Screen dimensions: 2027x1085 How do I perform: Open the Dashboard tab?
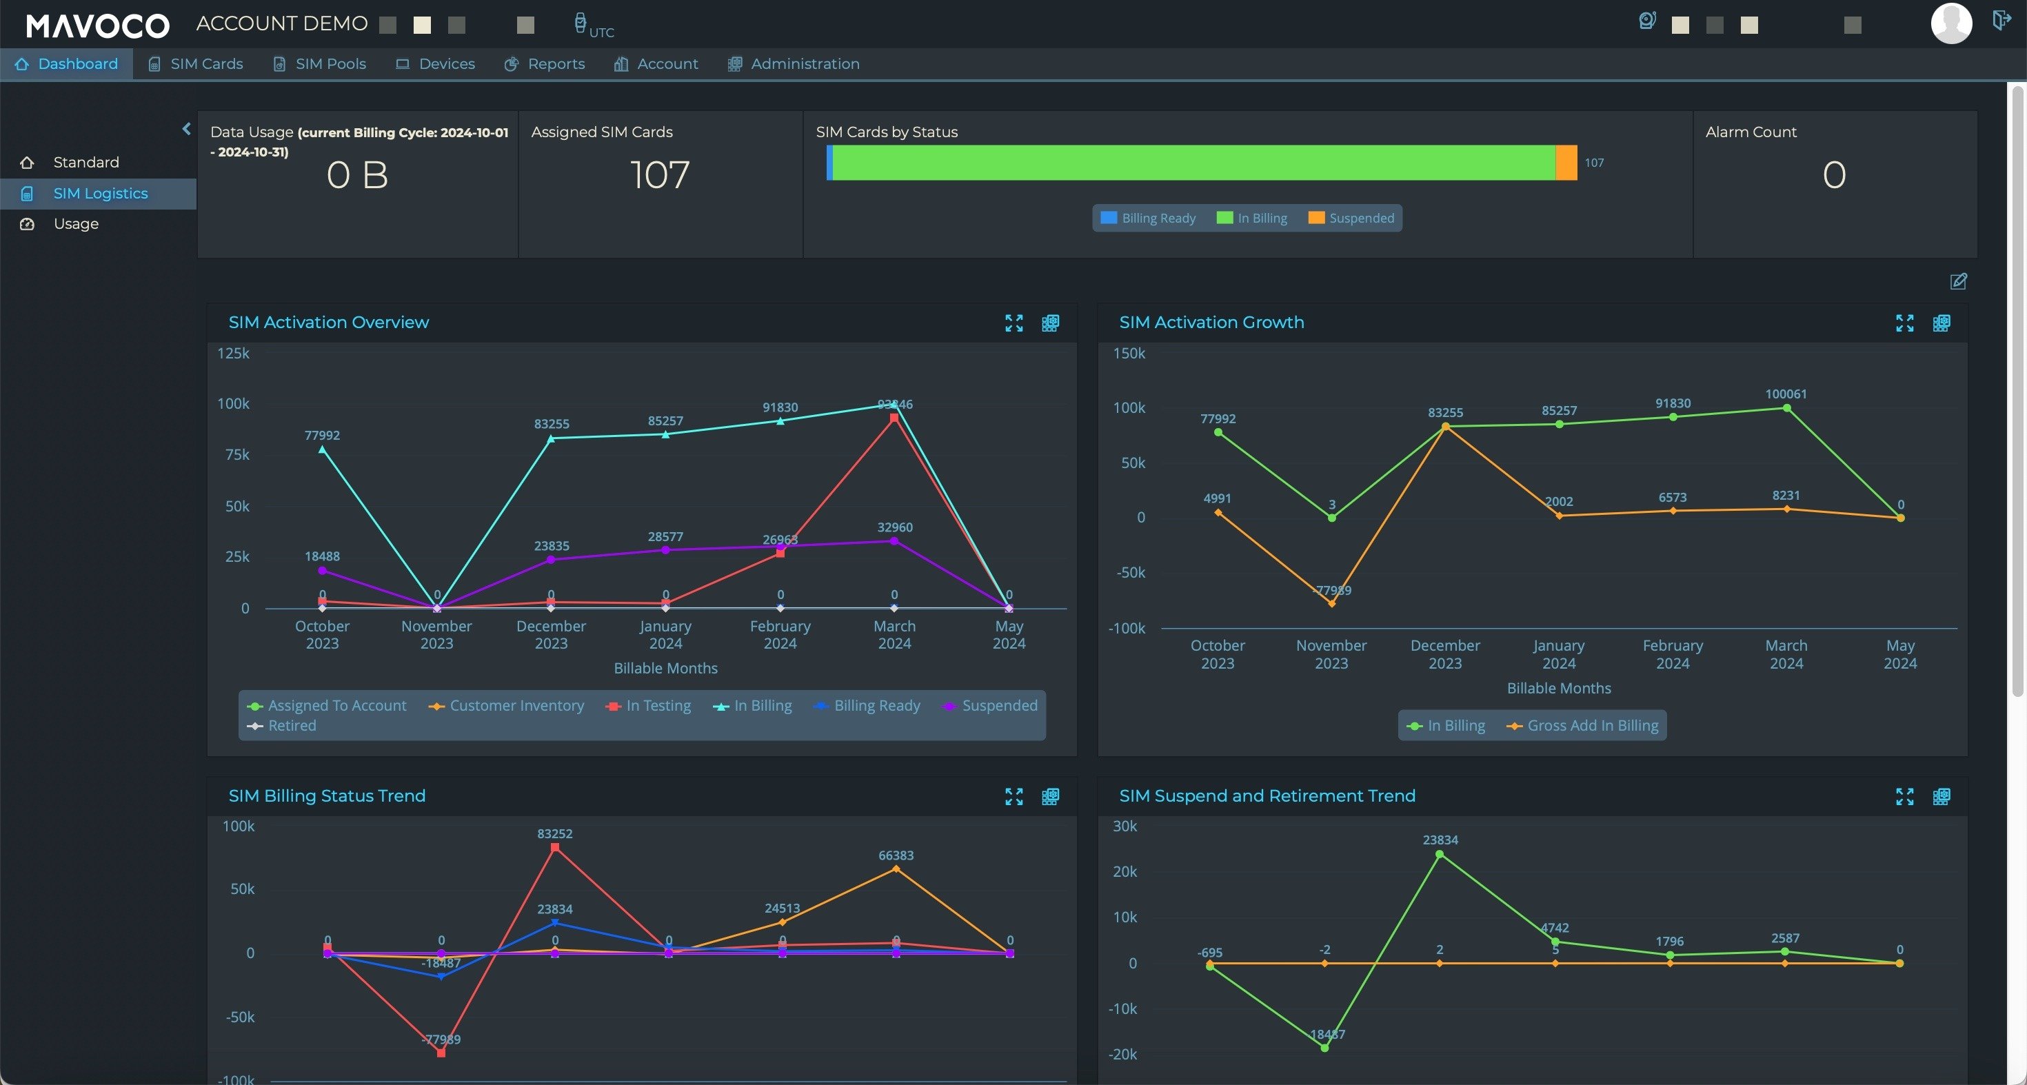67,63
